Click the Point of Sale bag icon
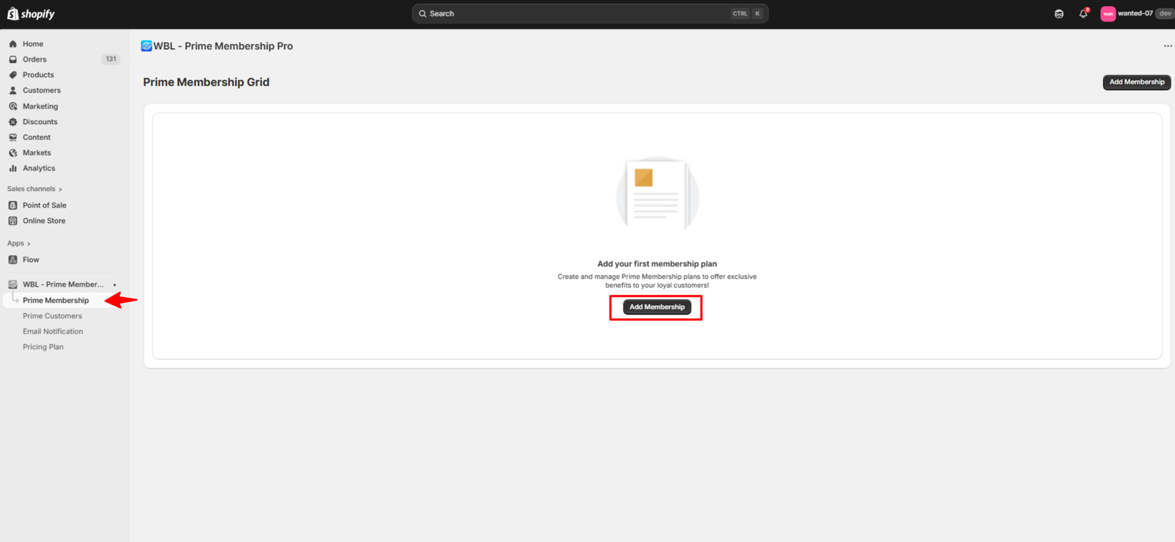 click(x=12, y=205)
